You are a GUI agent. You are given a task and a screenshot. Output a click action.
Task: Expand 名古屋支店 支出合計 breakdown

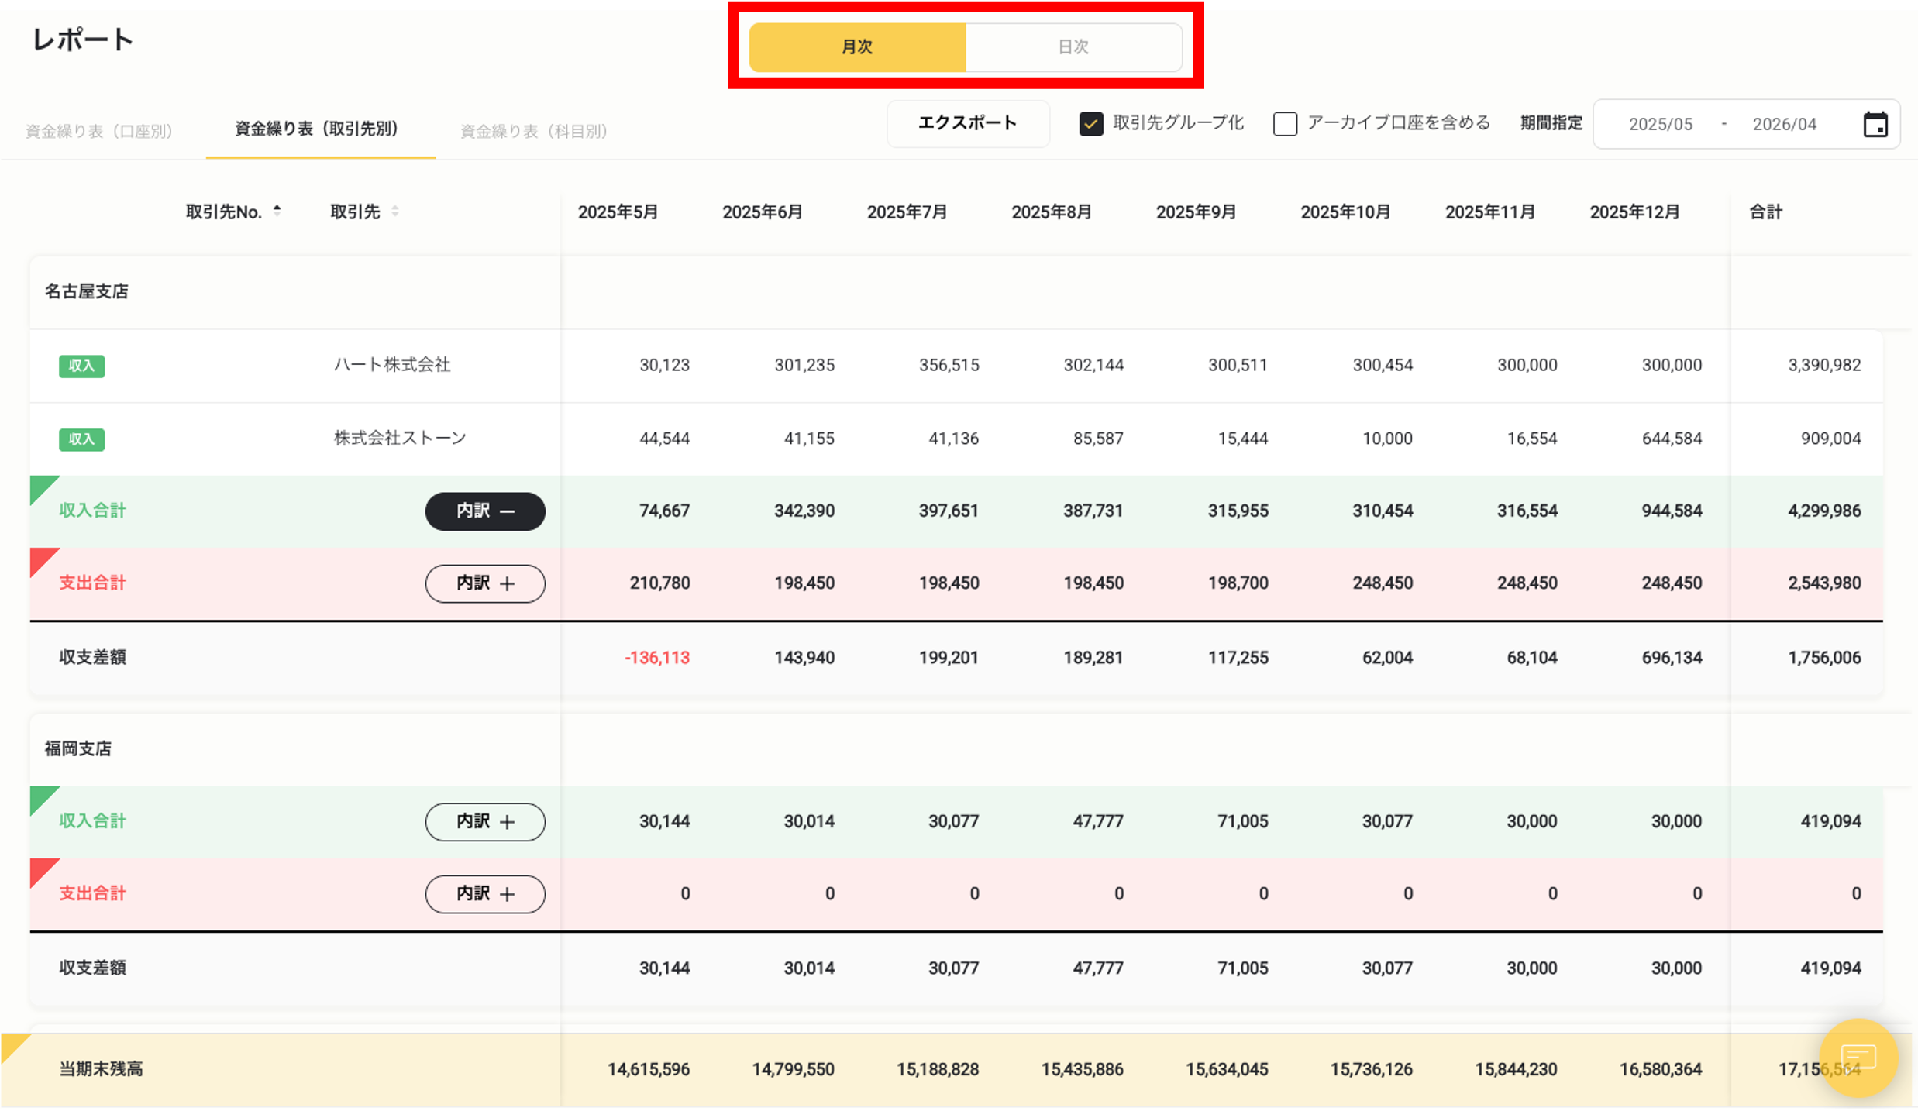485,583
